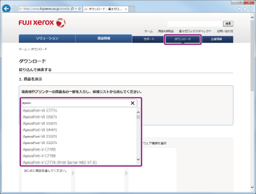Open browser tools gear icon

251,9
